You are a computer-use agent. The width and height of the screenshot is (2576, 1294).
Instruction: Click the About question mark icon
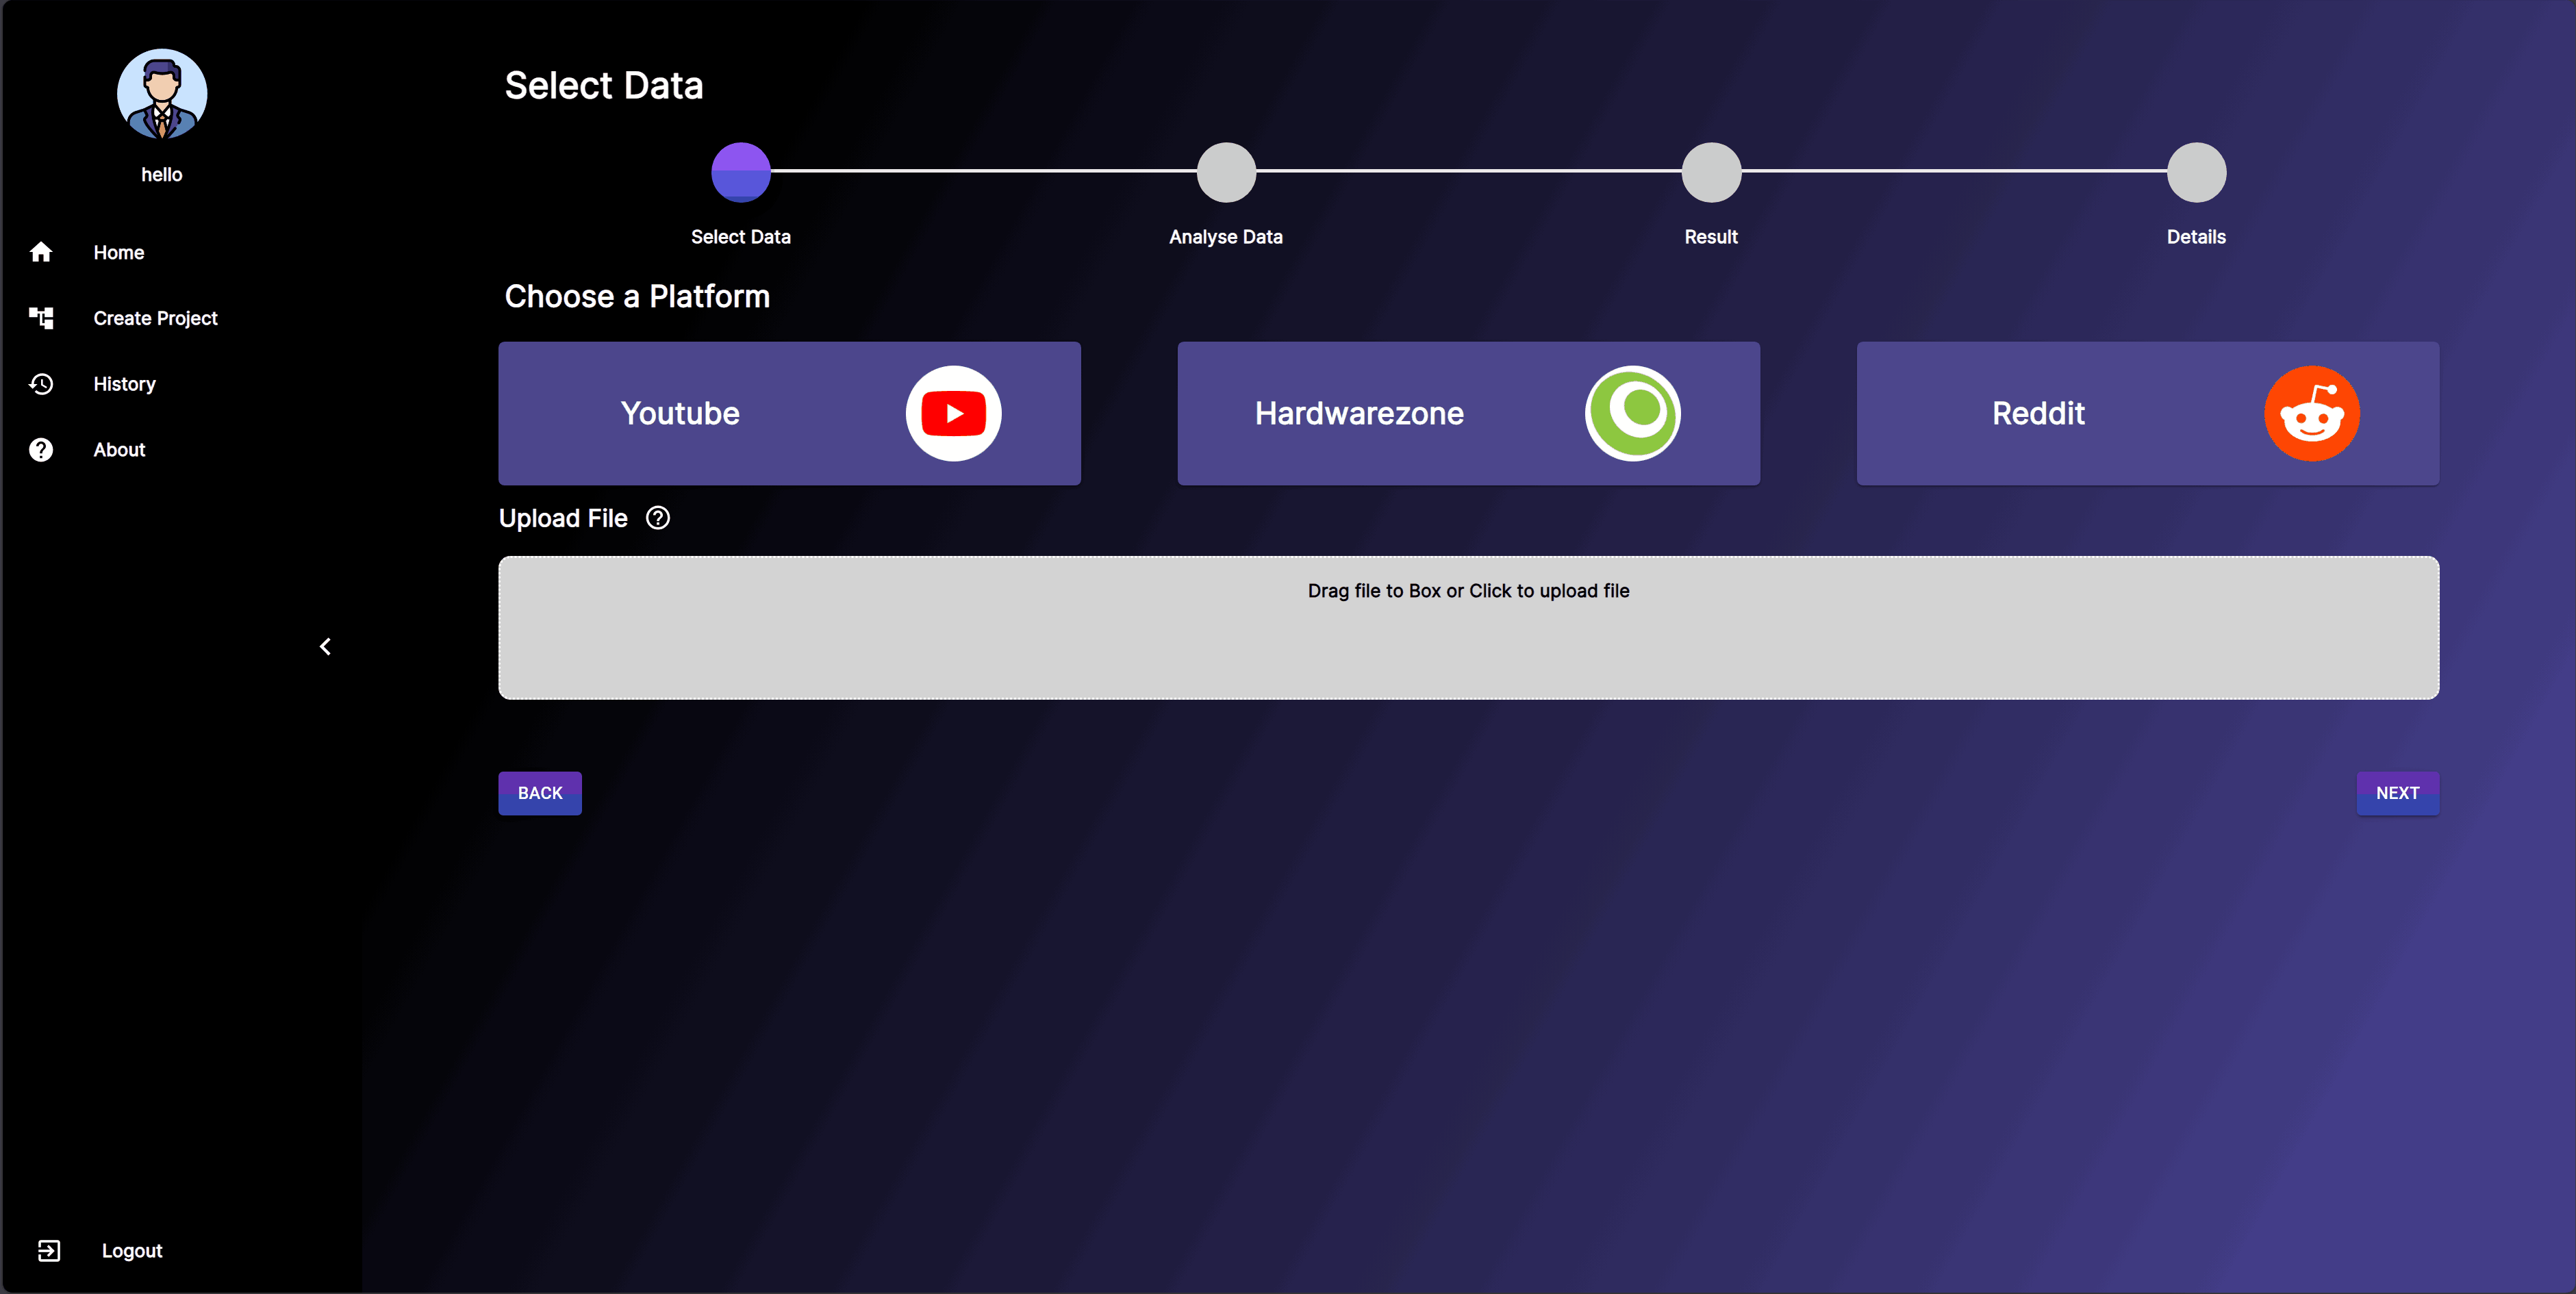[x=41, y=450]
